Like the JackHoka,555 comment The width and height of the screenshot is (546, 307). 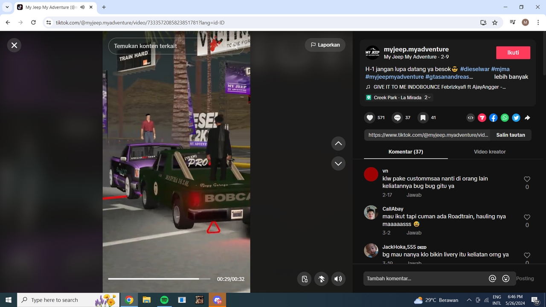527,255
